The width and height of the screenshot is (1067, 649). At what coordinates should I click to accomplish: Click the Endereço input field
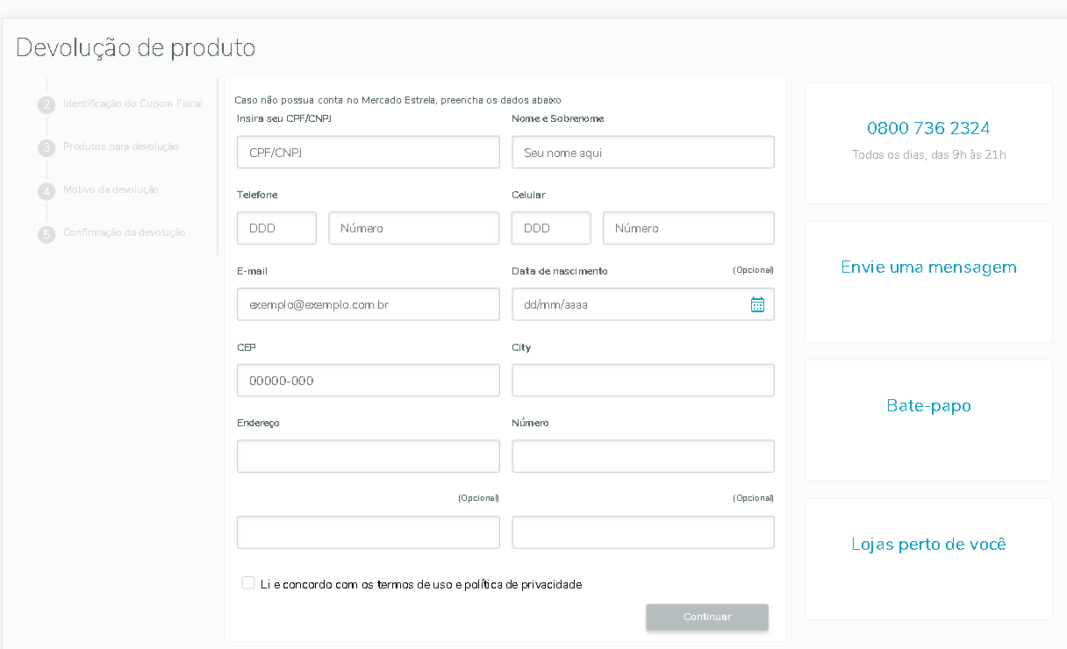point(368,456)
